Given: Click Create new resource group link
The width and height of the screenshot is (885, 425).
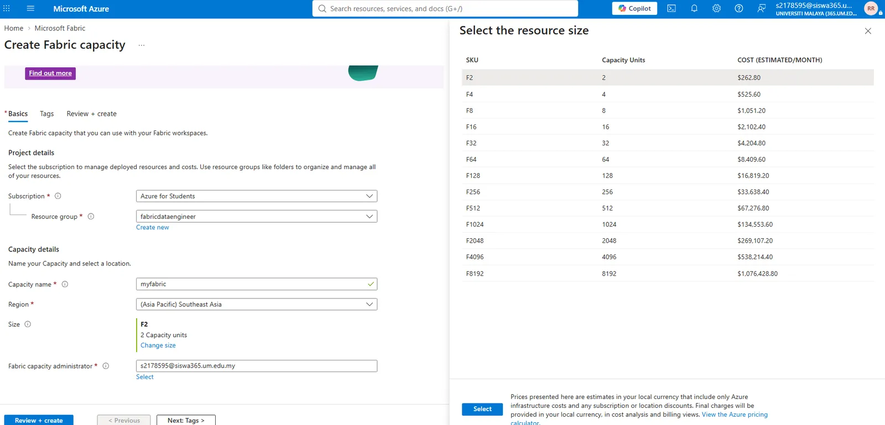Looking at the screenshot, I should 153,227.
